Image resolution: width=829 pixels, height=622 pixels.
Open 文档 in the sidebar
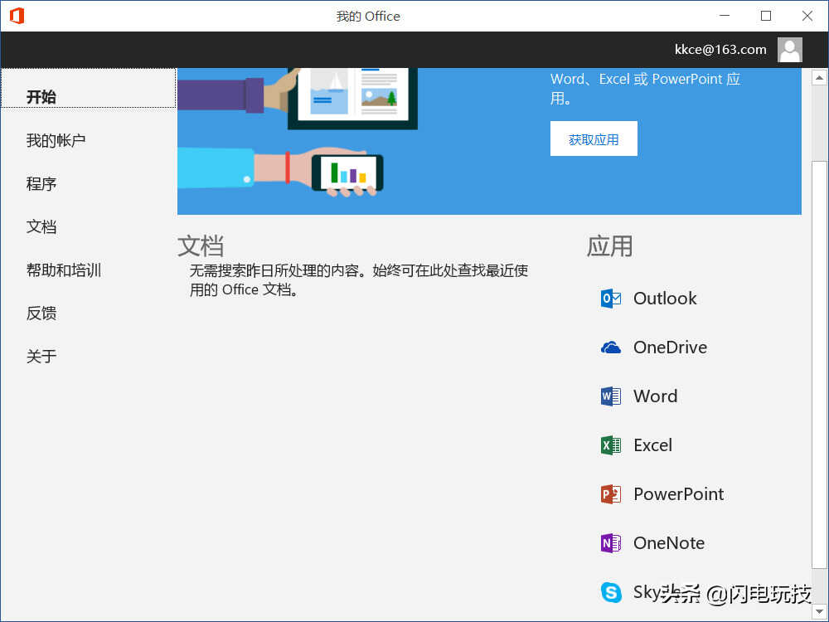click(x=41, y=227)
